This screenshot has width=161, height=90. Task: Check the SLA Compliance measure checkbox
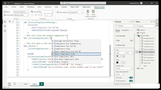(140, 57)
